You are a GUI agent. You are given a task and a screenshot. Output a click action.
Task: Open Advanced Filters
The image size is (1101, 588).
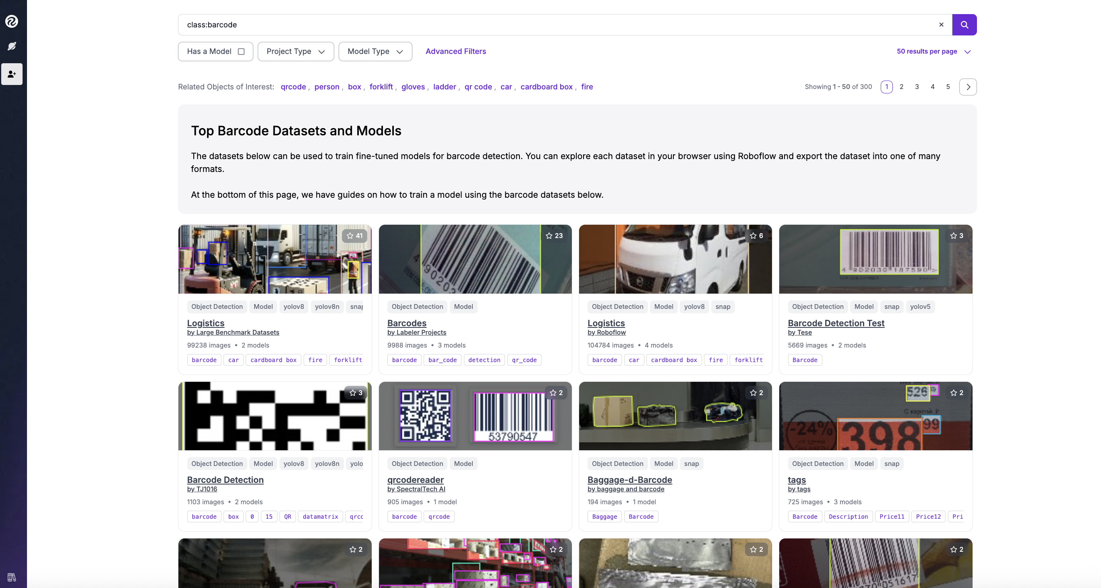[455, 51]
